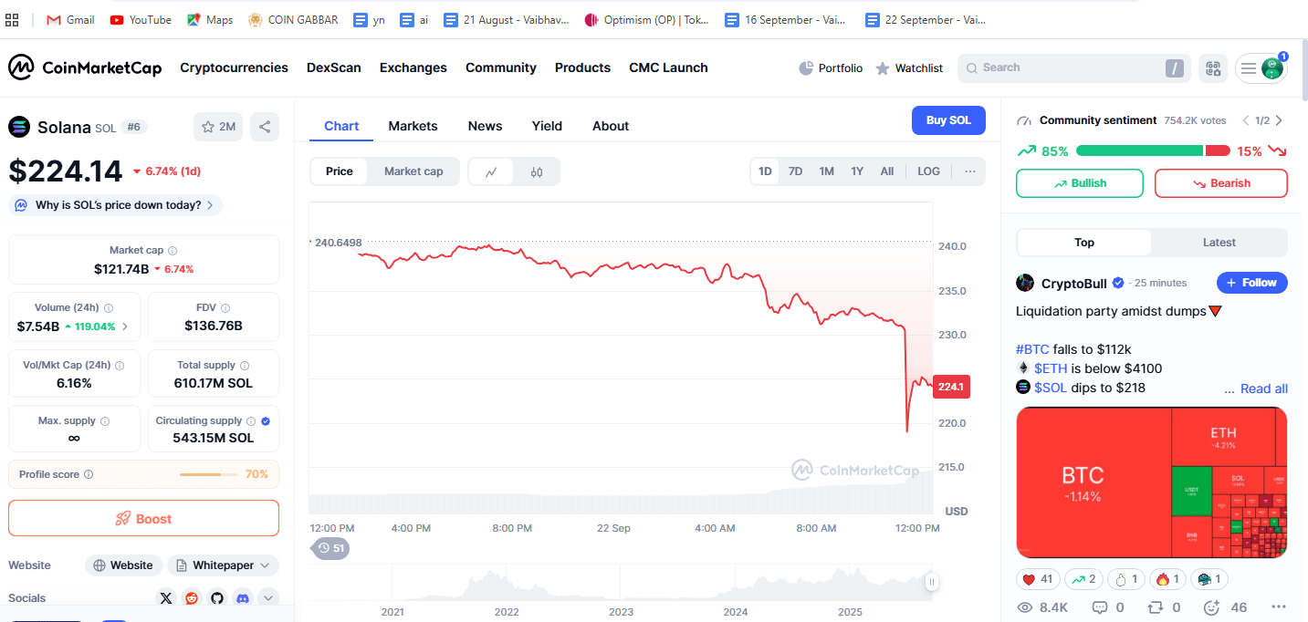
Task: Open the DexScan menu item
Action: [333, 67]
